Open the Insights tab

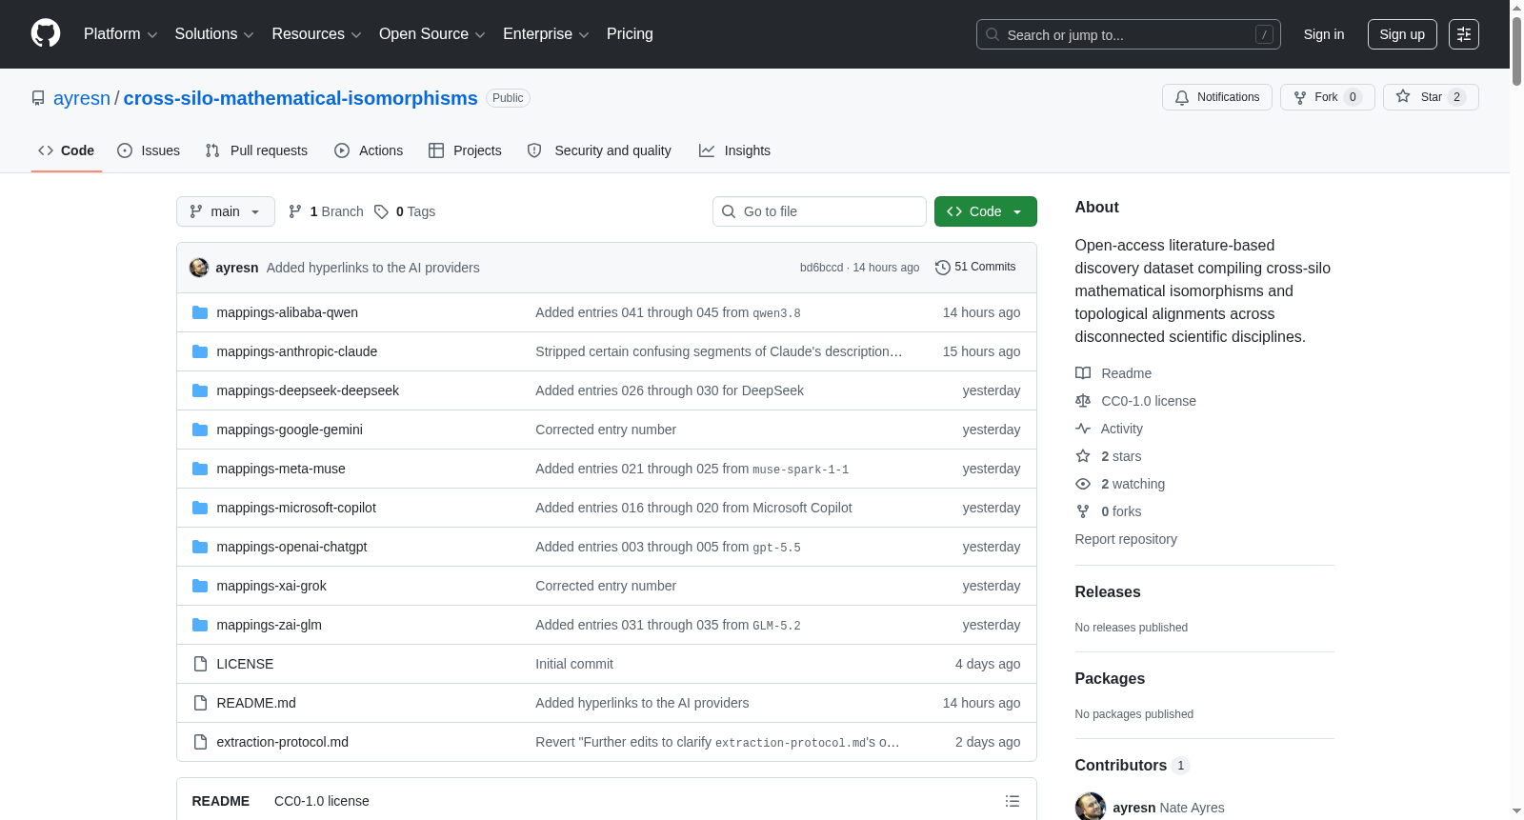[x=734, y=150]
